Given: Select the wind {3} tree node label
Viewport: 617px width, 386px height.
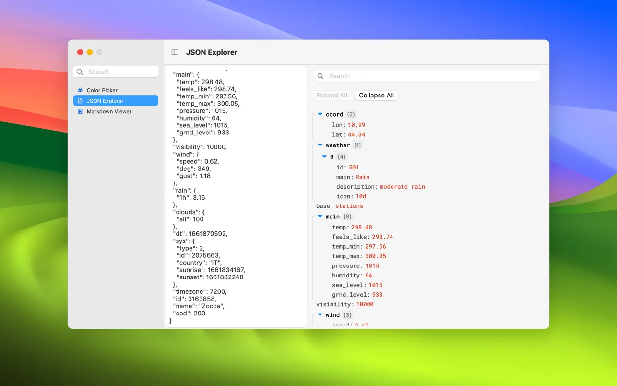Looking at the screenshot, I should (332, 315).
